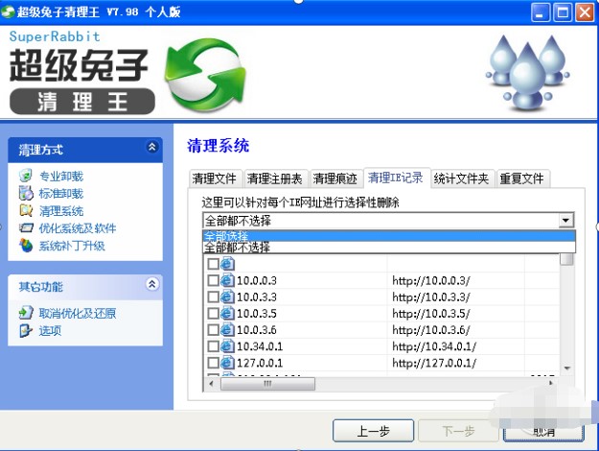Open the 全部都不选择 combo box arrow
The width and height of the screenshot is (599, 451).
pyautogui.click(x=565, y=221)
